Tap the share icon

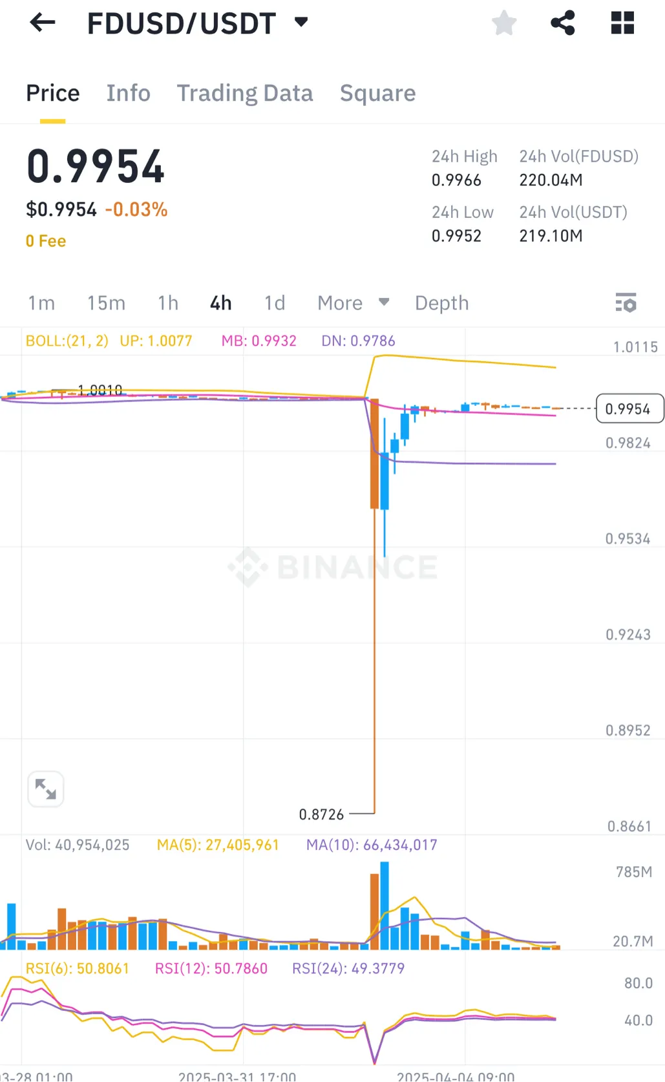tap(563, 23)
